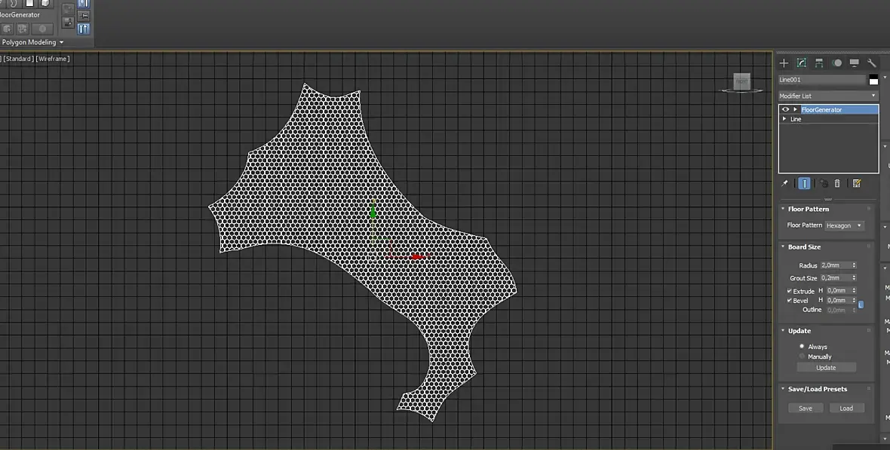
Task: Select the Always update radio button
Action: [x=802, y=346]
